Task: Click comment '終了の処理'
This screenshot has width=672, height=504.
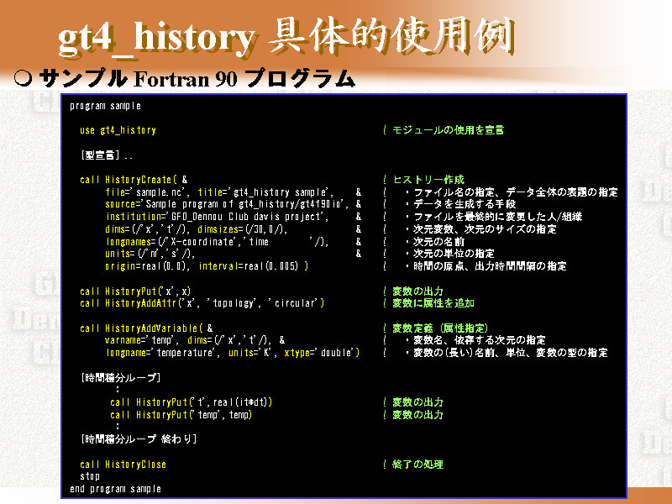Action: (x=417, y=465)
